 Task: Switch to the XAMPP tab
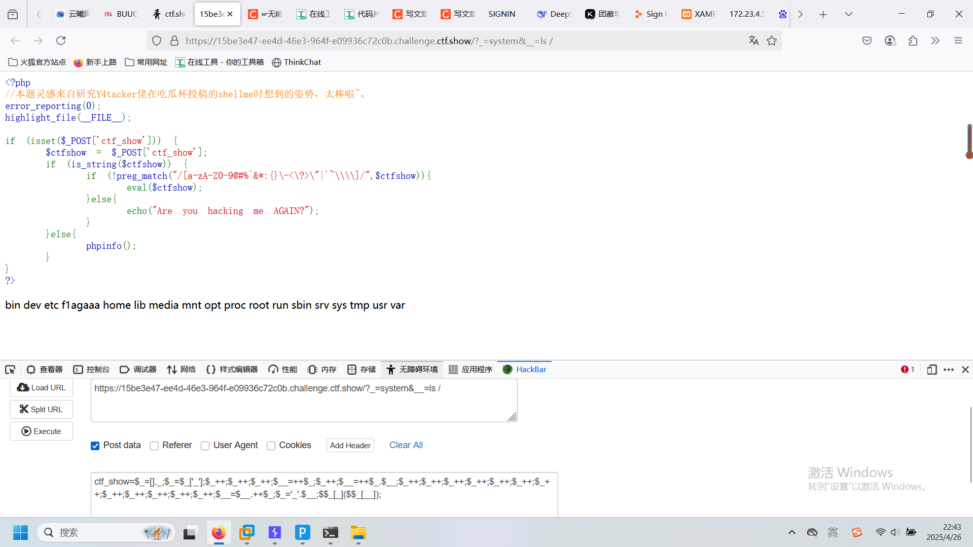click(x=698, y=14)
